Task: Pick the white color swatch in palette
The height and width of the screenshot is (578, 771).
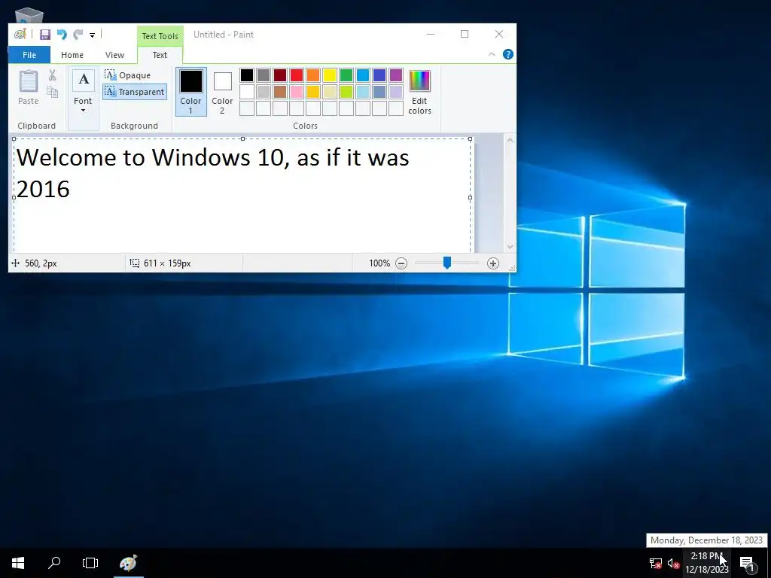Action: [x=247, y=91]
